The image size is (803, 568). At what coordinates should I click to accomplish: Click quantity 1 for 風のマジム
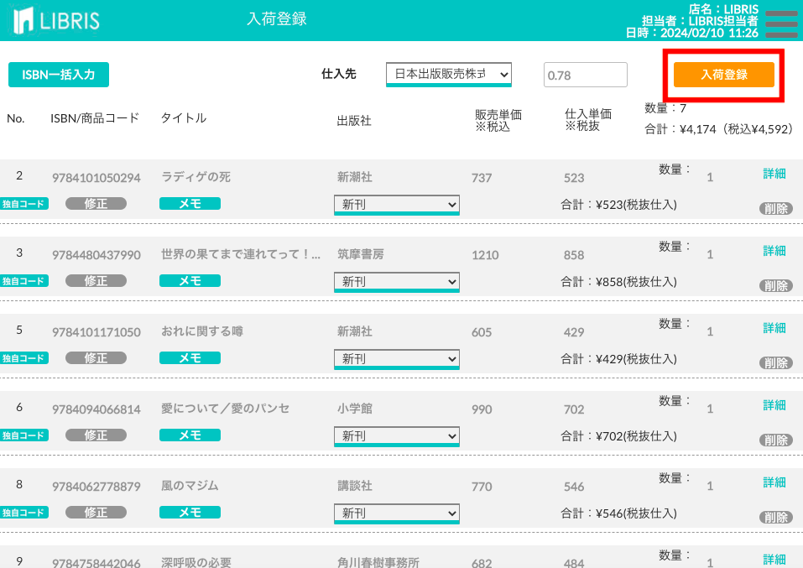(710, 486)
